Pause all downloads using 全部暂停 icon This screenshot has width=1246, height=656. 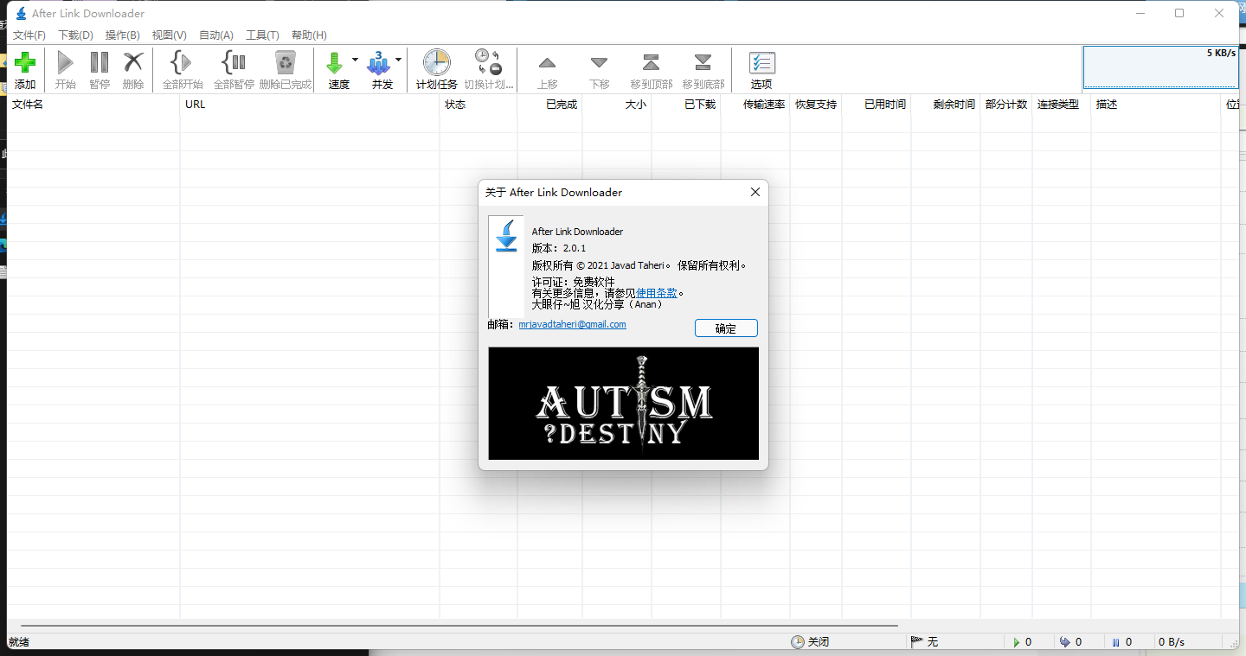234,69
